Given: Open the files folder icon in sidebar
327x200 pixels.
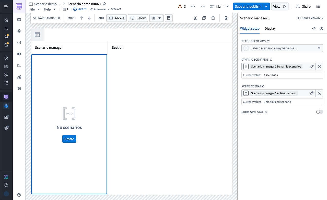Looking at the screenshot, I should click(6, 66).
